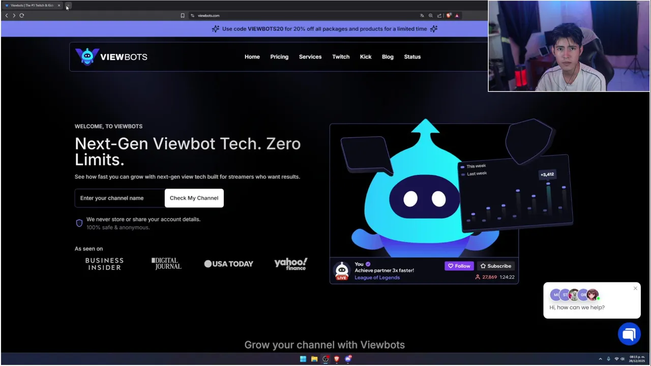Focus the Enter your channel name field
Screen dimensions: 651x366
pyautogui.click(x=120, y=198)
